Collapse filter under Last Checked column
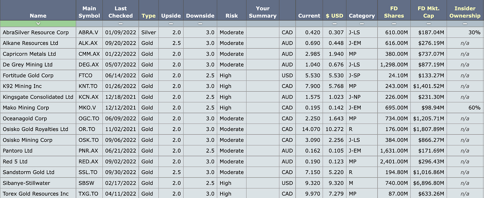 (121, 24)
